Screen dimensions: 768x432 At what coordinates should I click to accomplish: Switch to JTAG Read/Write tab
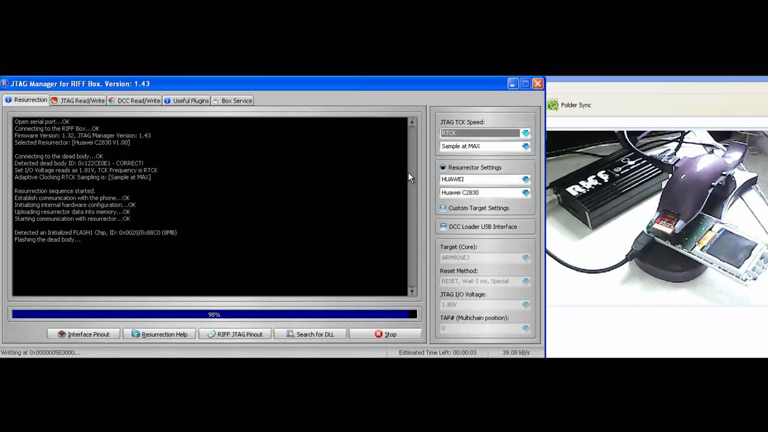(x=78, y=101)
